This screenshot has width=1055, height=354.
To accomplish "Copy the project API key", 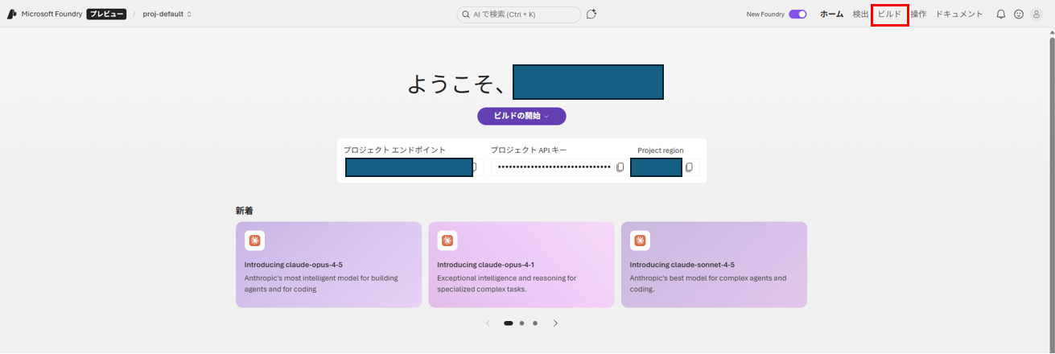I will (x=620, y=167).
